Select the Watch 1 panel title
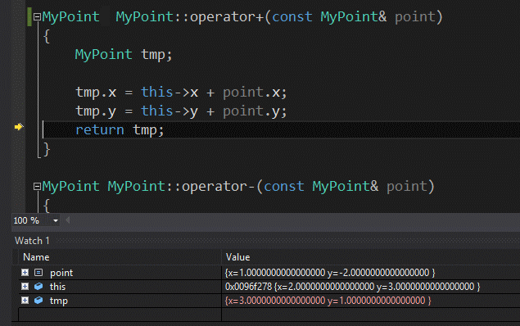The image size is (520, 326). [32, 241]
